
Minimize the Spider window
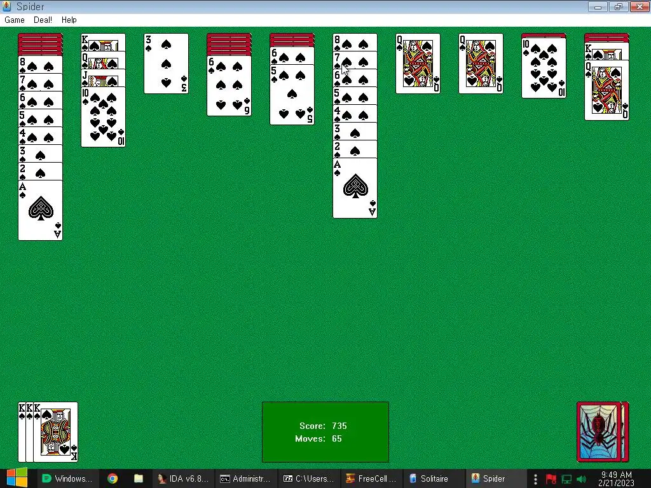pos(598,6)
